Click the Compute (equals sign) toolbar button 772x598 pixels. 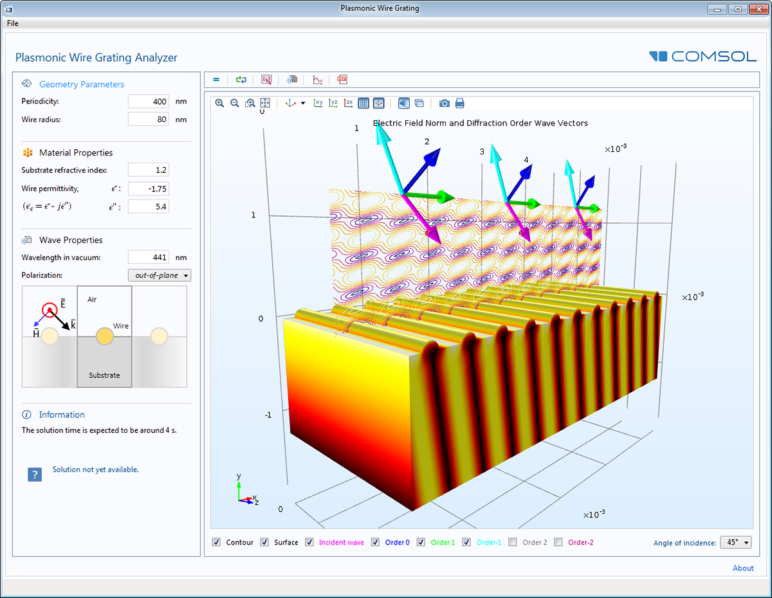tap(216, 80)
